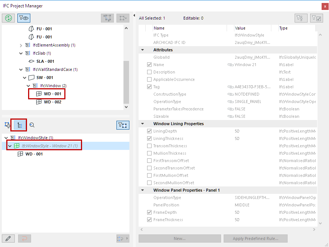The height and width of the screenshot is (247, 329).
Task: Click the select-in-model nodes icon in the top toolbar
Action: 107,18
